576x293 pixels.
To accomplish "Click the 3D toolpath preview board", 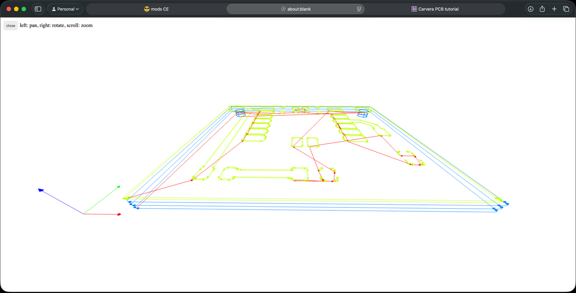I will pos(316,158).
